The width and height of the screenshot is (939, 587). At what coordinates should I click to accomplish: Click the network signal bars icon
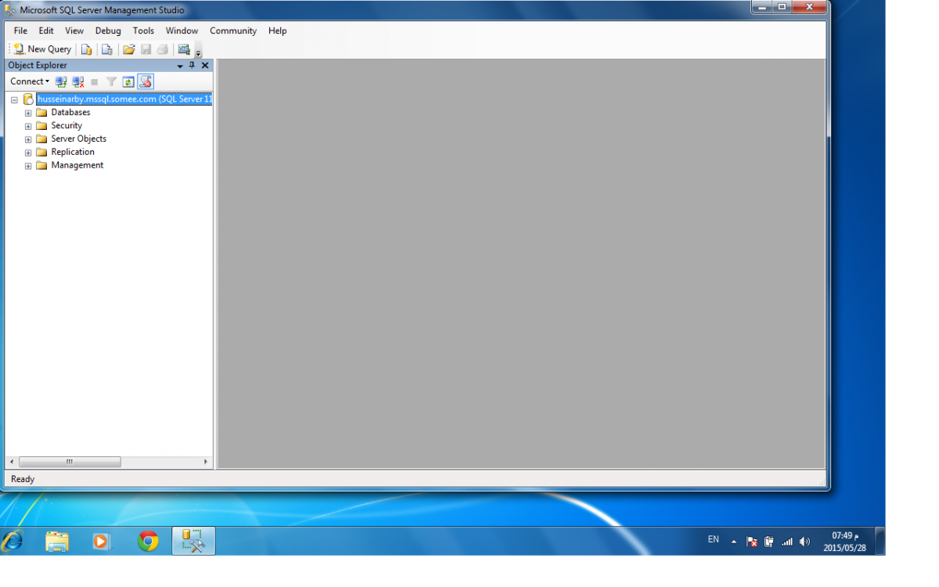coord(787,542)
